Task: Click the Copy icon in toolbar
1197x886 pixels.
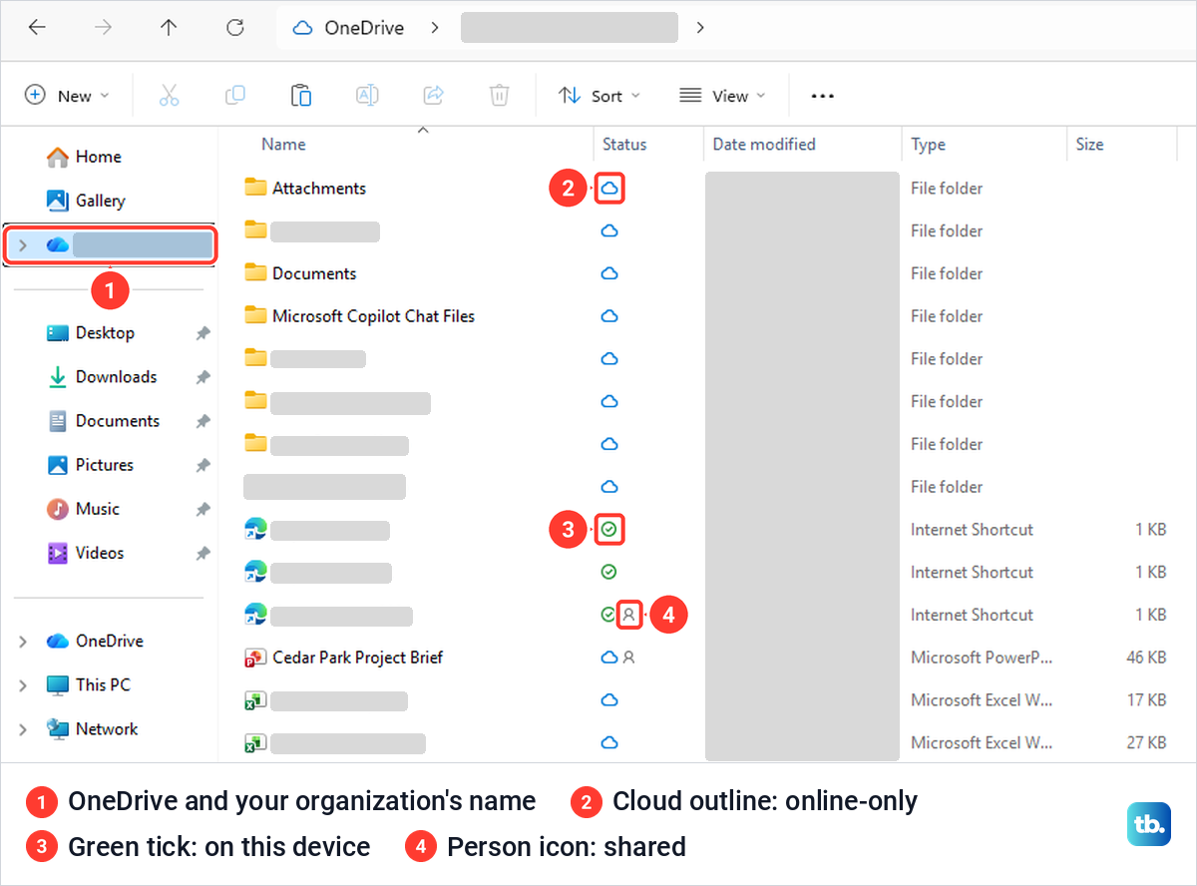Action: [235, 96]
